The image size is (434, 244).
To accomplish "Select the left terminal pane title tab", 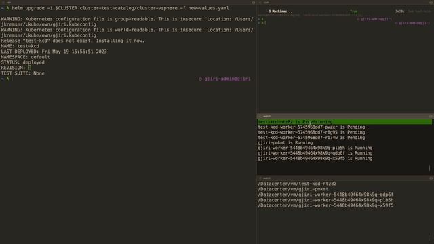I will click(9, 3).
